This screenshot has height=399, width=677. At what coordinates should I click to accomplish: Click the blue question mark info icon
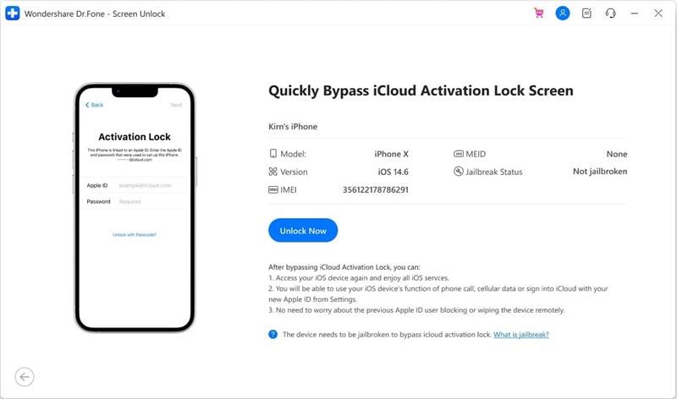click(x=272, y=335)
